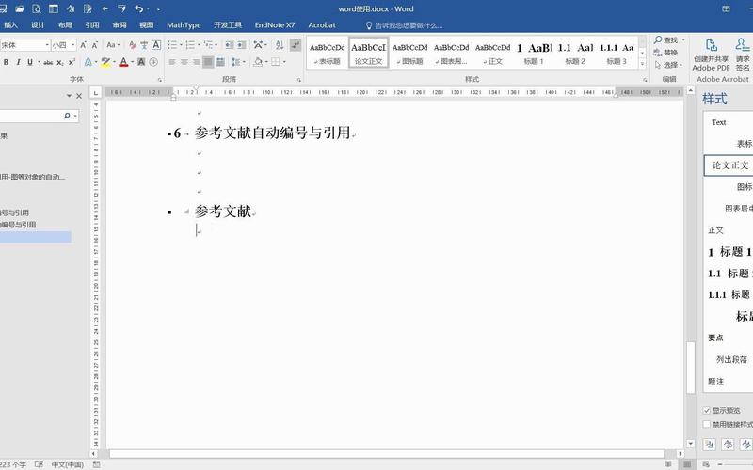Open the font size dropdown (小四)
Image resolution: width=753 pixels, height=470 pixels.
tap(73, 45)
